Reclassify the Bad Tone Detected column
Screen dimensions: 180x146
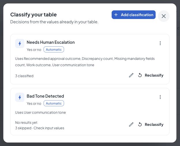(151, 124)
